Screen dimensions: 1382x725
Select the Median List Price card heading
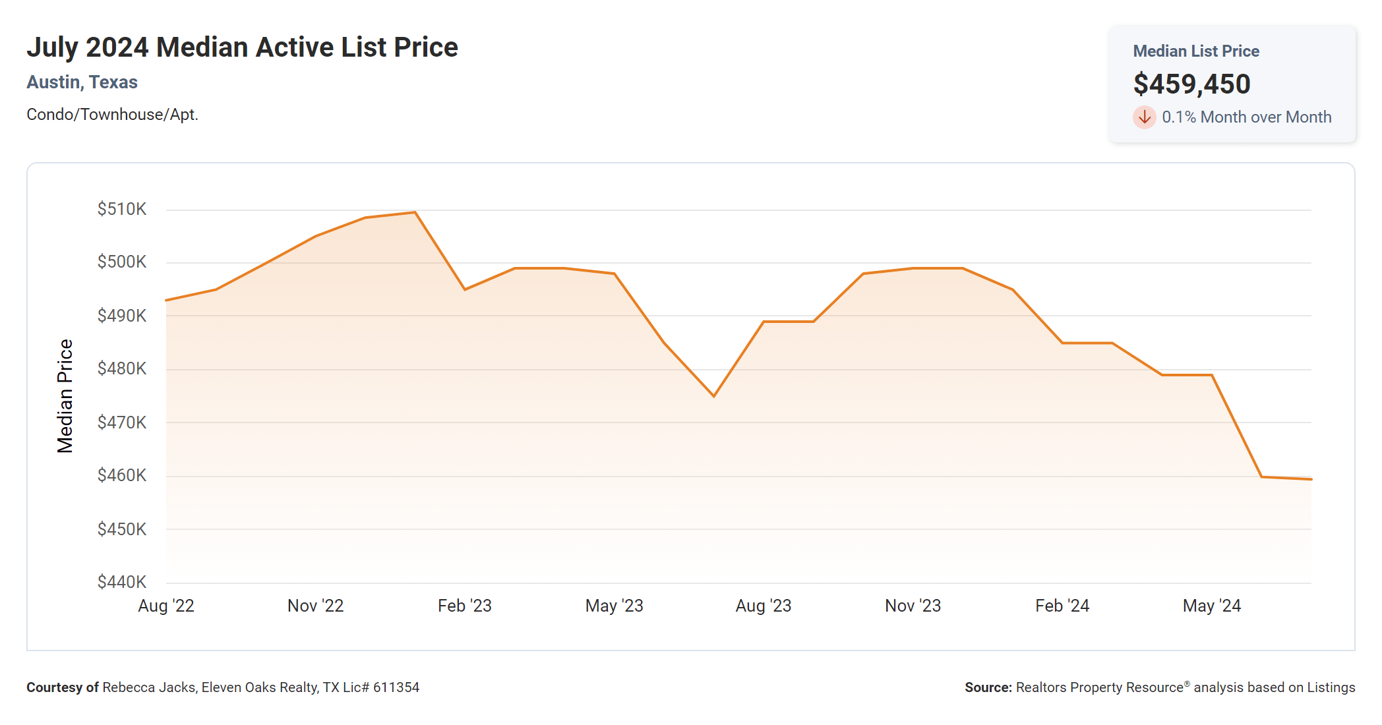[x=1195, y=51]
